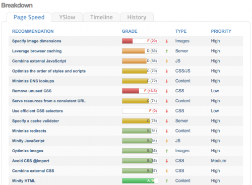Viewport: 252px width, 185px height.
Task: Expand the Minimize DNS lookups recommendation
Action: point(125,81)
